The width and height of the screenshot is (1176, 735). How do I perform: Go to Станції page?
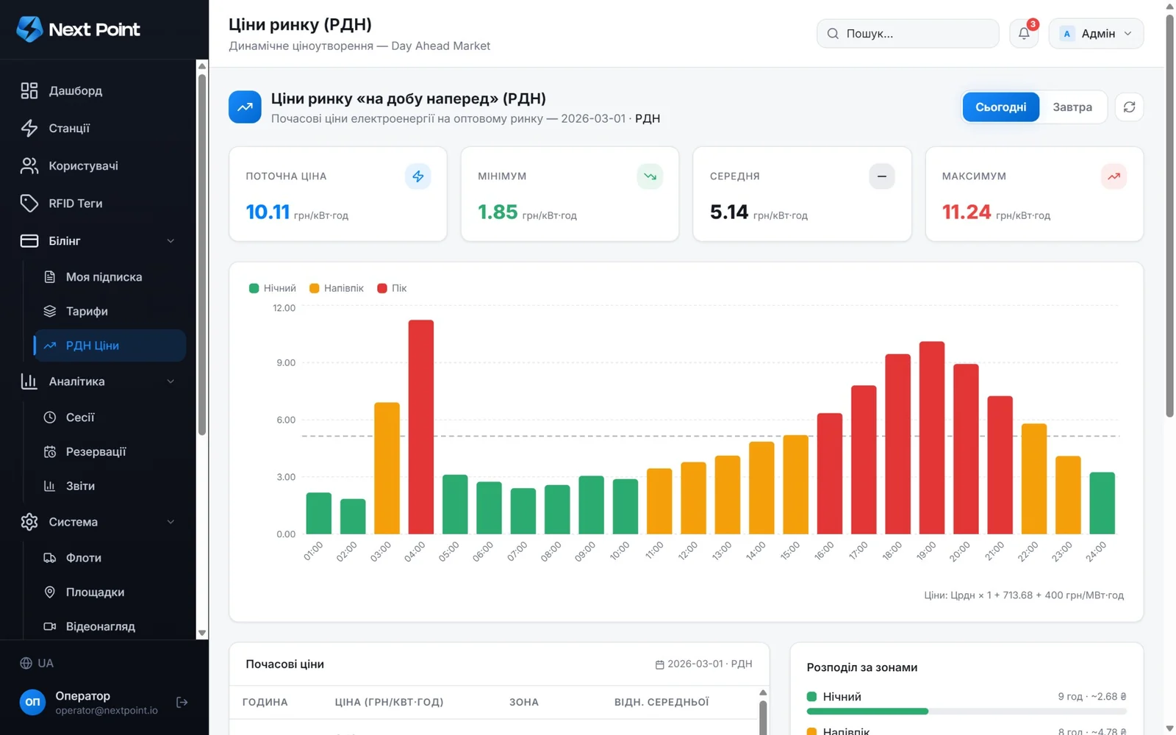[x=98, y=128]
